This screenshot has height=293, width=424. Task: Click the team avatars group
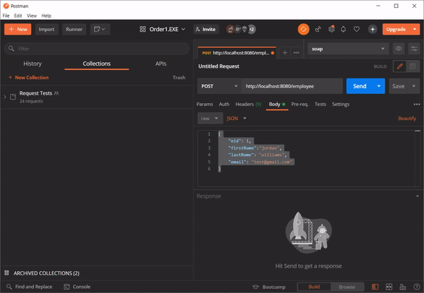coord(241,29)
